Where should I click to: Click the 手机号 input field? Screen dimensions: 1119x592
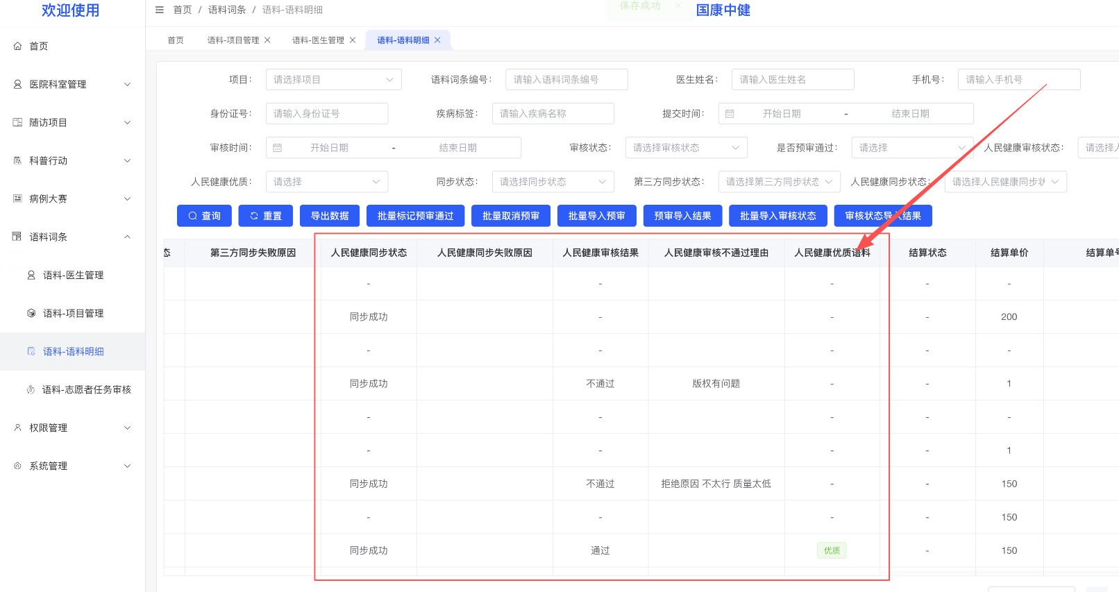click(x=1019, y=80)
